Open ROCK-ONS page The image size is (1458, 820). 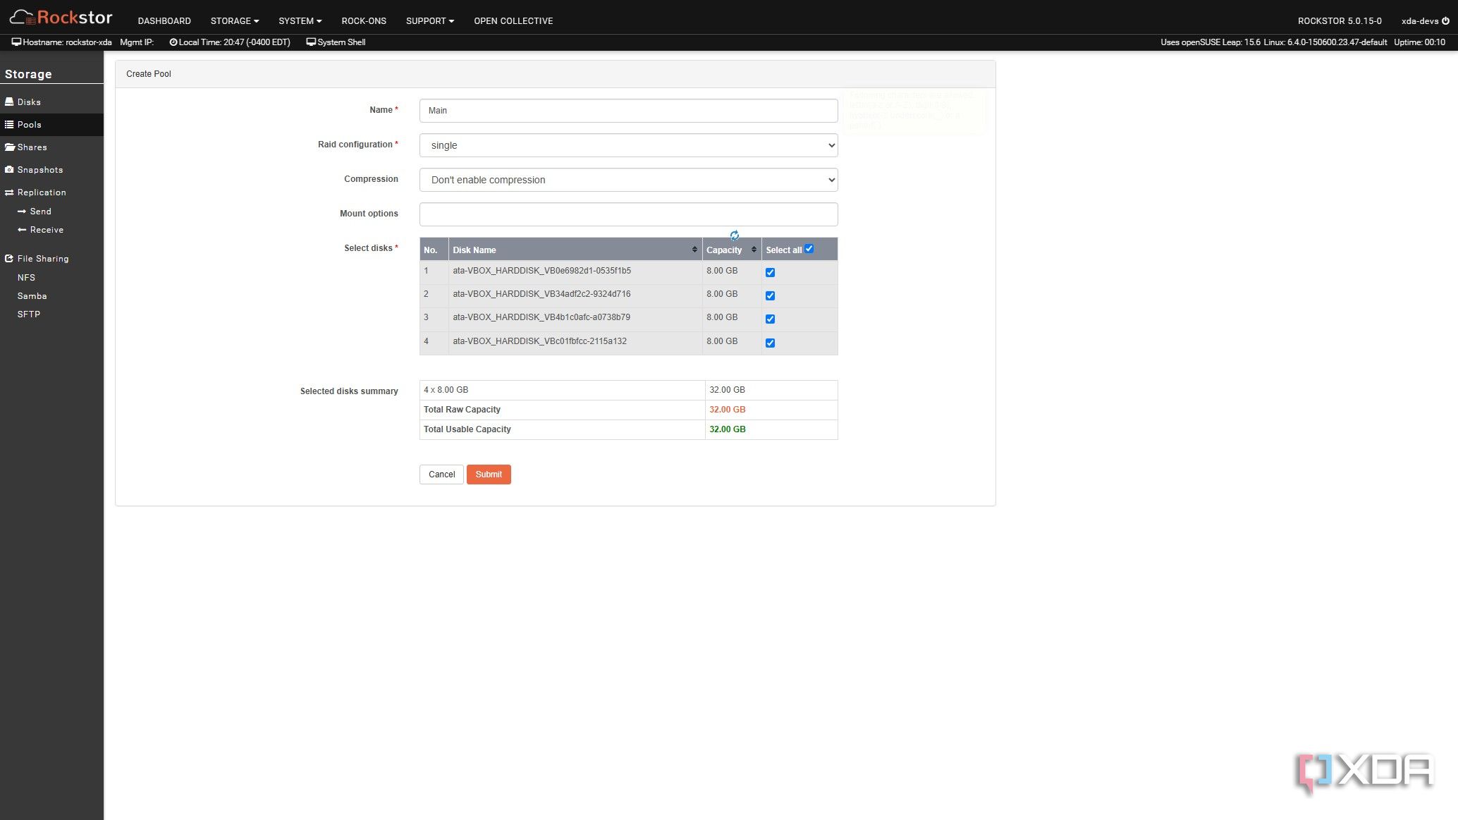pyautogui.click(x=364, y=21)
